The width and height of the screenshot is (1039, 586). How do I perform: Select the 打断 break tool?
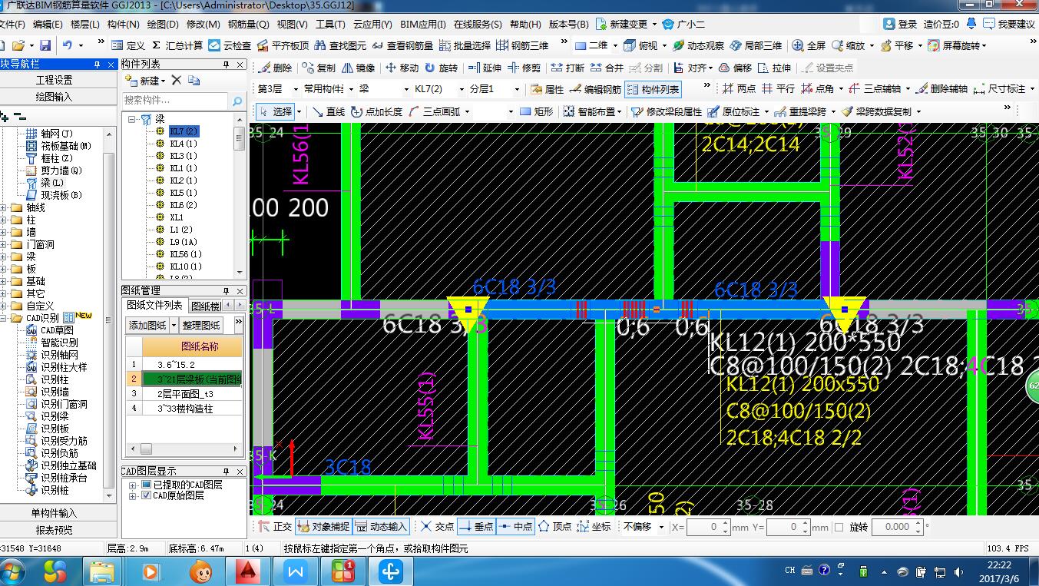click(x=567, y=68)
